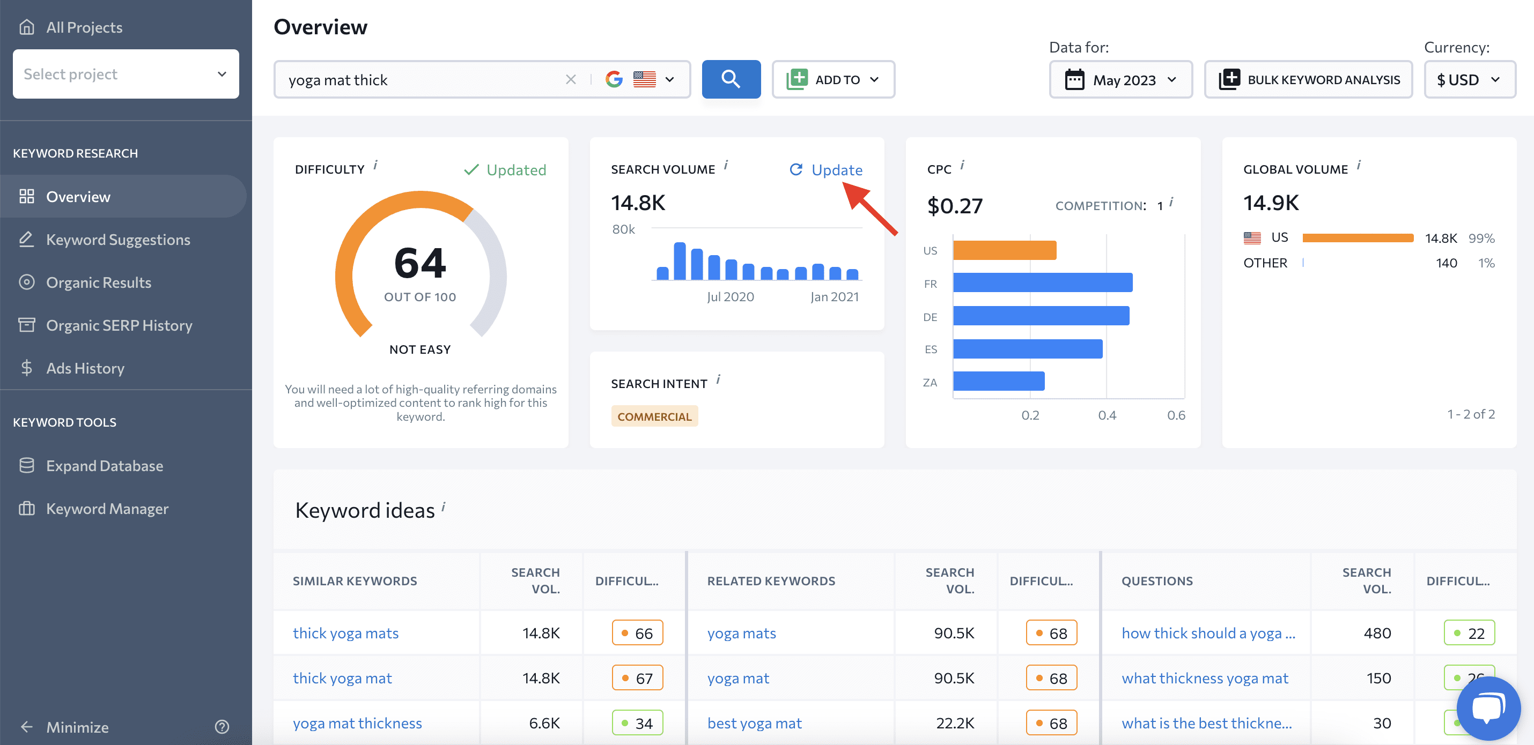Open the Add To project dropdown
The height and width of the screenshot is (745, 1534).
click(834, 78)
